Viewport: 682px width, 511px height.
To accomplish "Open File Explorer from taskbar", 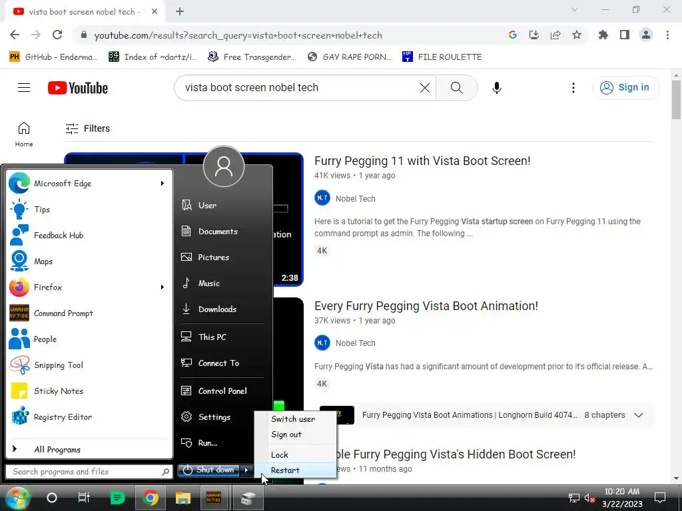I will point(183,498).
